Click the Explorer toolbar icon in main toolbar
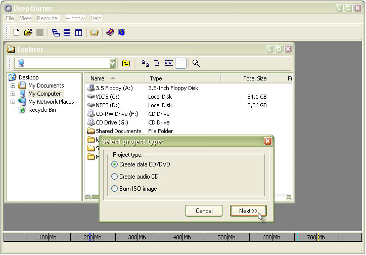Image resolution: width=366 pixels, height=255 pixels. tap(95, 32)
